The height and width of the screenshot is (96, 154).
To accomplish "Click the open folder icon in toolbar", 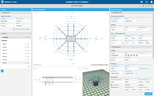I will pyautogui.click(x=140, y=6).
